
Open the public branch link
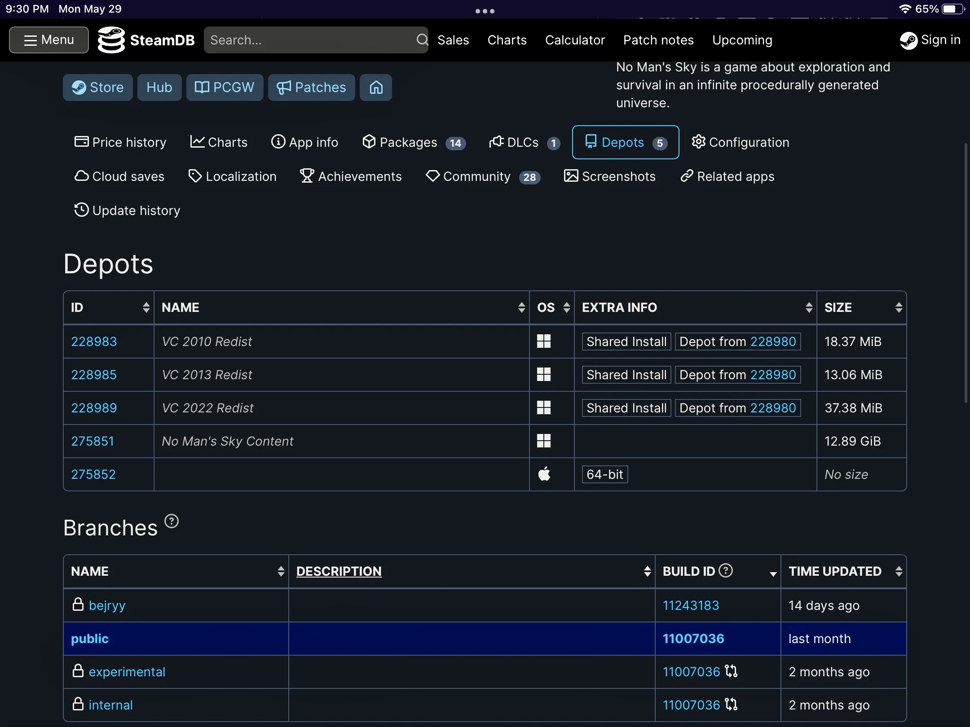(x=90, y=639)
